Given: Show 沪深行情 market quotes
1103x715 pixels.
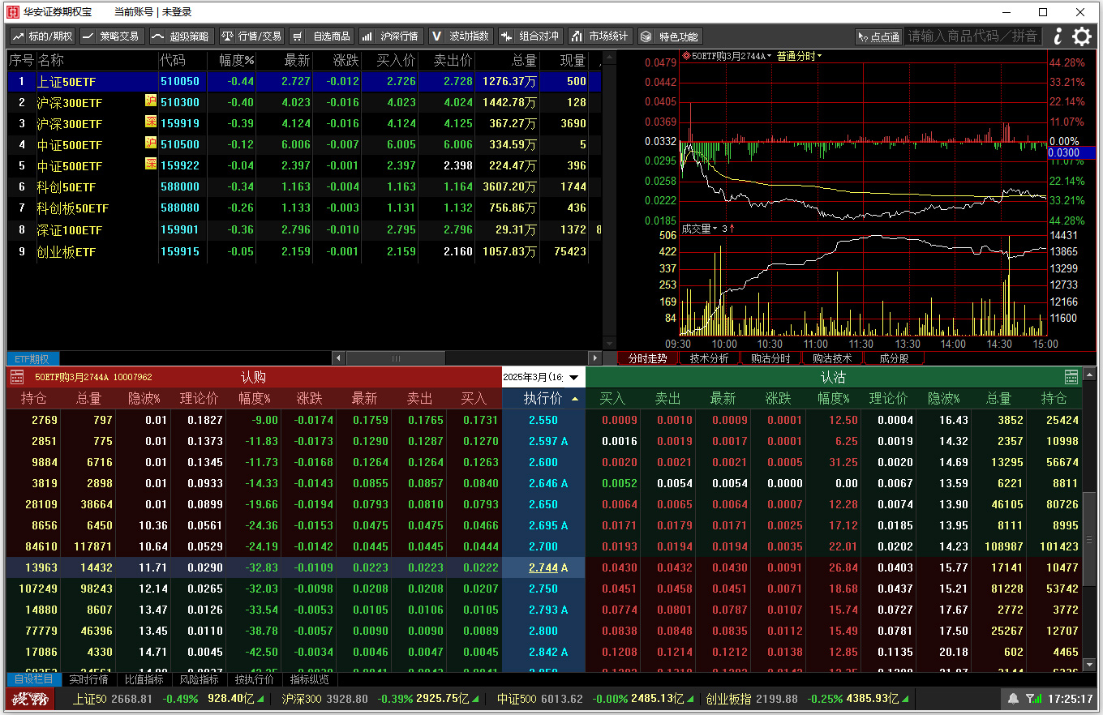Looking at the screenshot, I should [390, 36].
